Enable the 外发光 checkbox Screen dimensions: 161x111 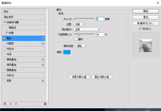click(x=5, y=75)
